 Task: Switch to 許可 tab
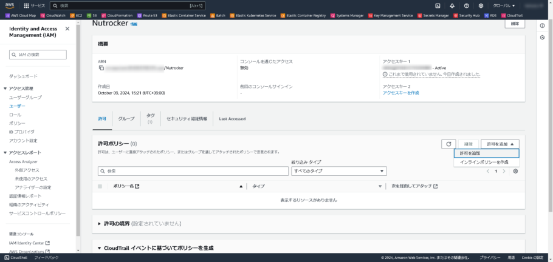pos(102,119)
